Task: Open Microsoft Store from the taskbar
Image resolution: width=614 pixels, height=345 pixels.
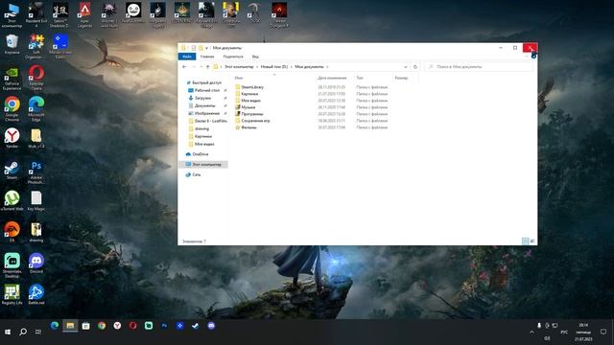Action: [85, 326]
